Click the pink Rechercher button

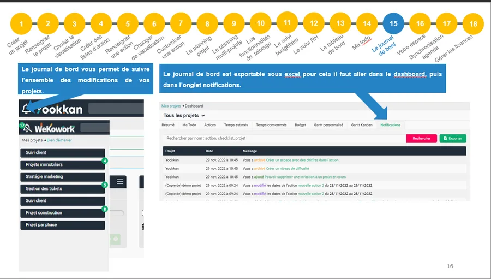tap(422, 138)
